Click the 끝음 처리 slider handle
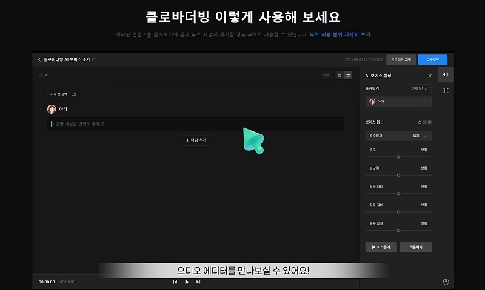The width and height of the screenshot is (485, 290). click(x=398, y=194)
